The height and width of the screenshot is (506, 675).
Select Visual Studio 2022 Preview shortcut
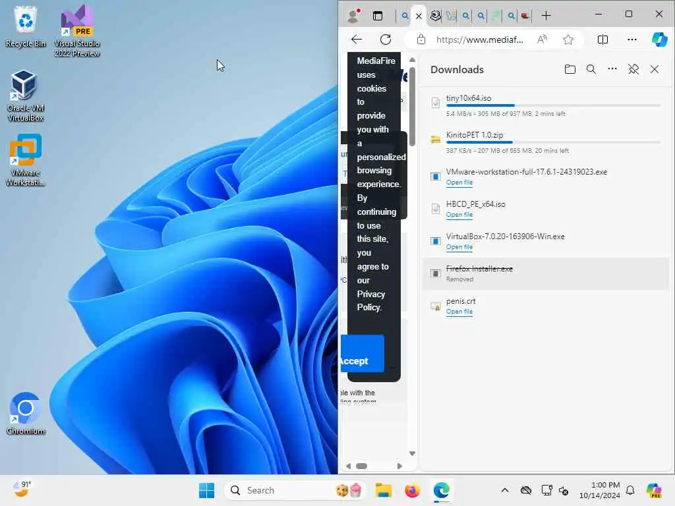pyautogui.click(x=77, y=32)
